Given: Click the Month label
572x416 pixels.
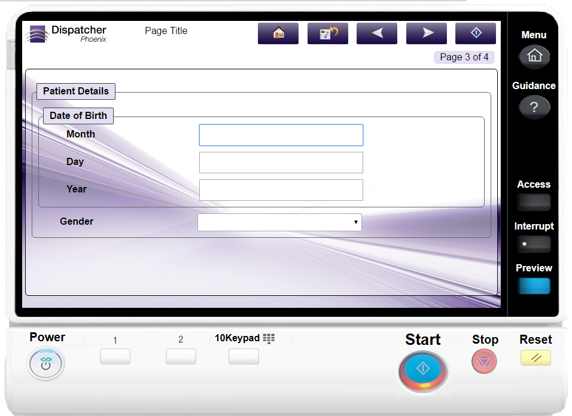Looking at the screenshot, I should click(x=81, y=134).
